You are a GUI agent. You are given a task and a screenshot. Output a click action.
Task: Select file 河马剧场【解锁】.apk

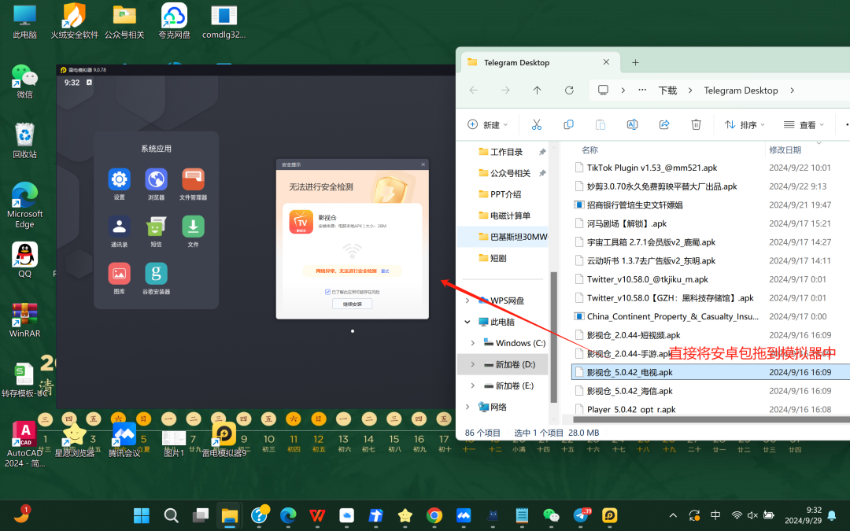[626, 223]
